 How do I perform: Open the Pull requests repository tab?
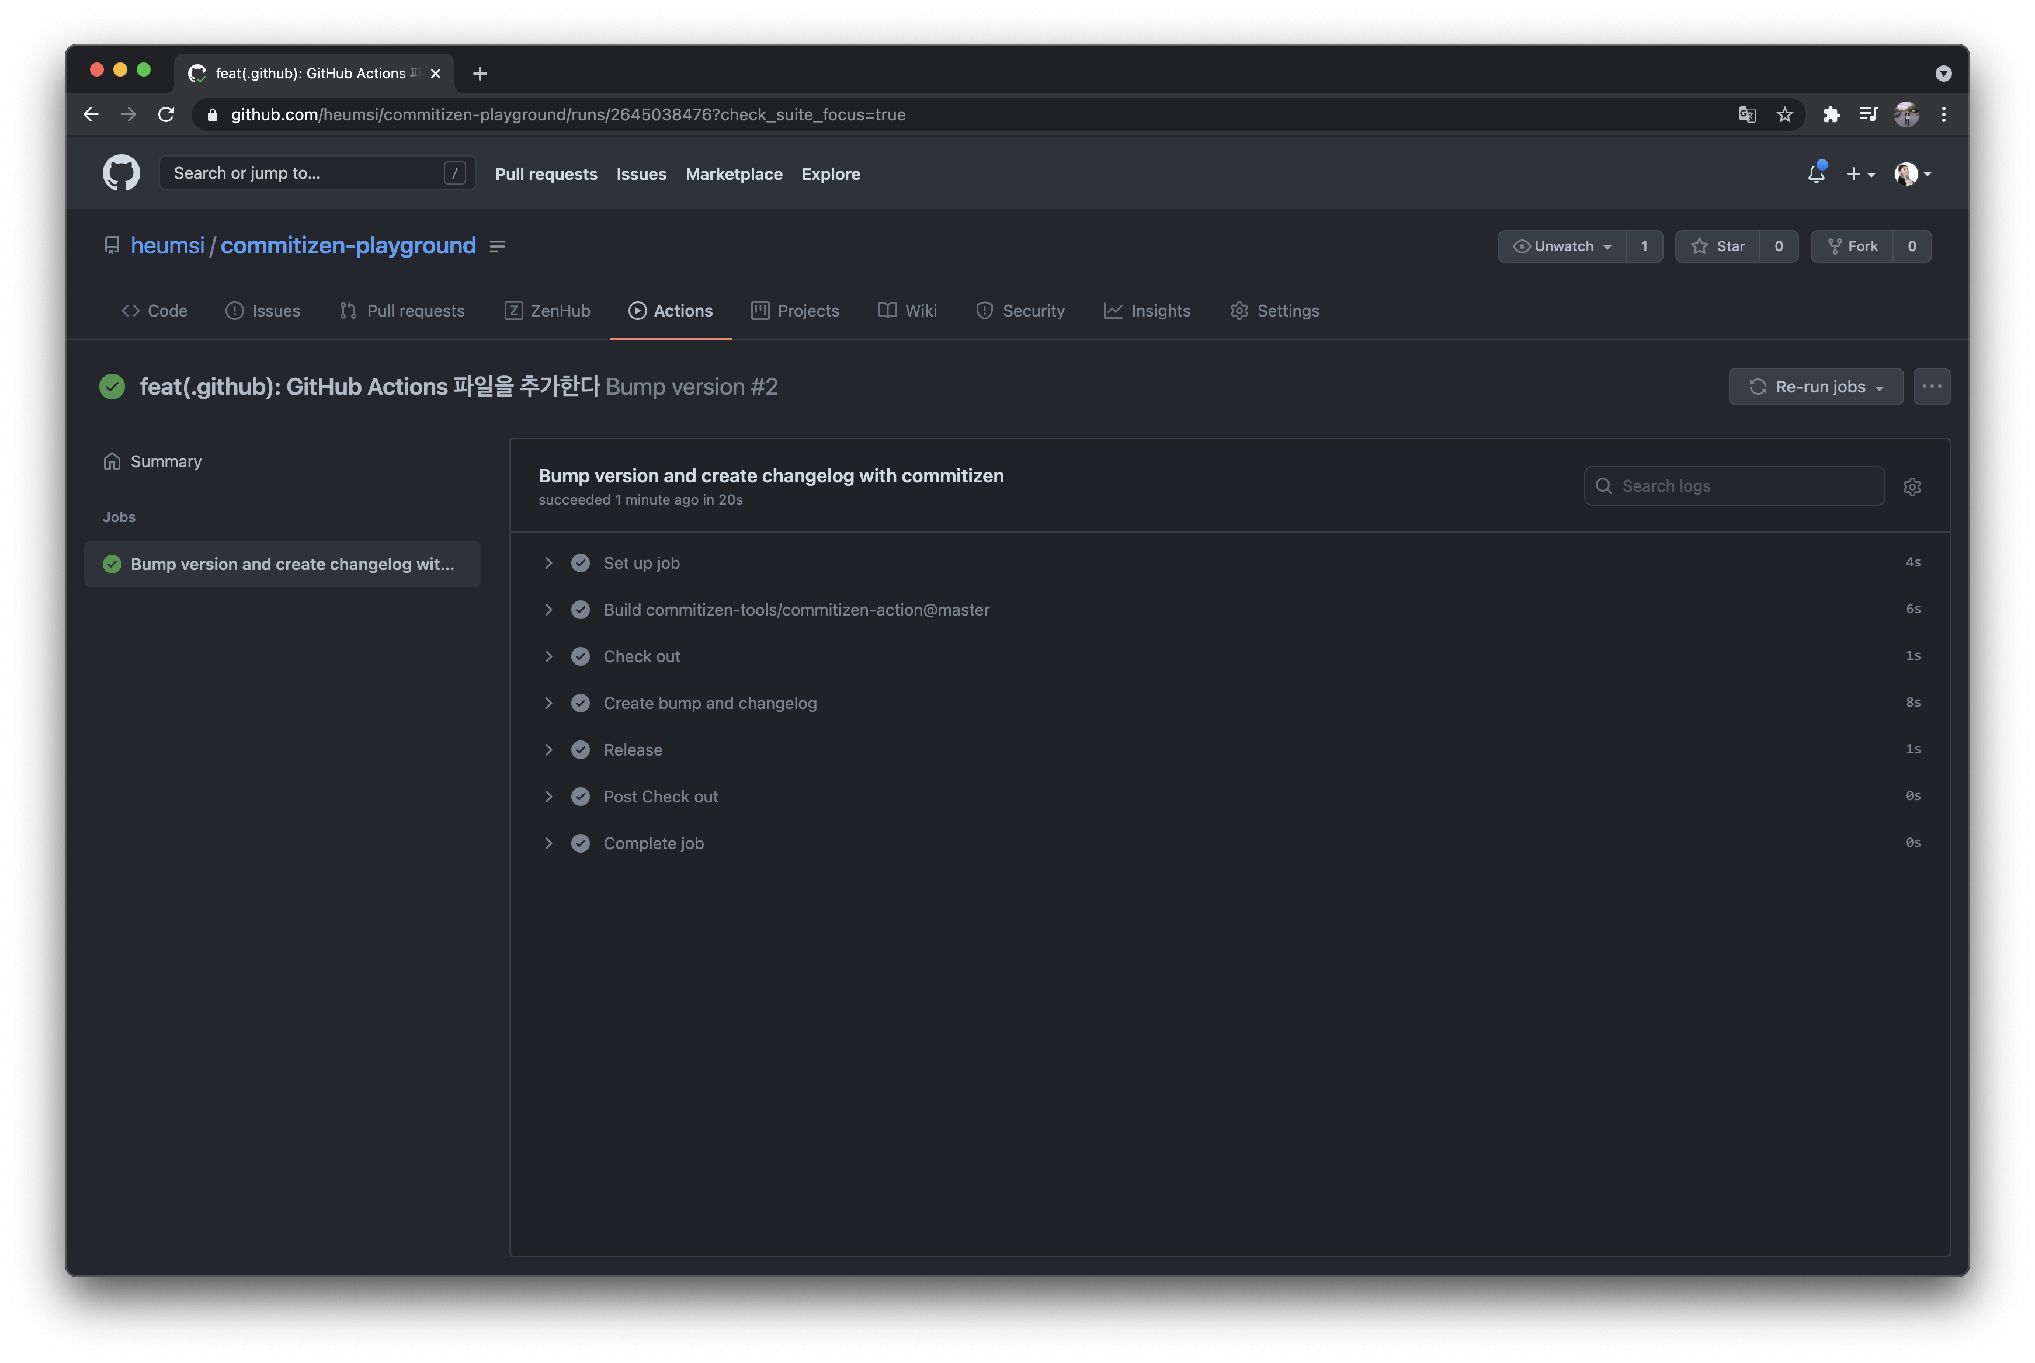[402, 311]
